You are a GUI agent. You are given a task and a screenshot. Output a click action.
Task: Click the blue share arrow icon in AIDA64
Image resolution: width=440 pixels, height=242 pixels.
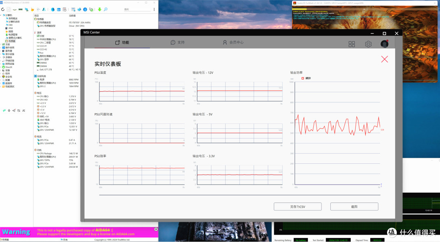(x=79, y=9)
